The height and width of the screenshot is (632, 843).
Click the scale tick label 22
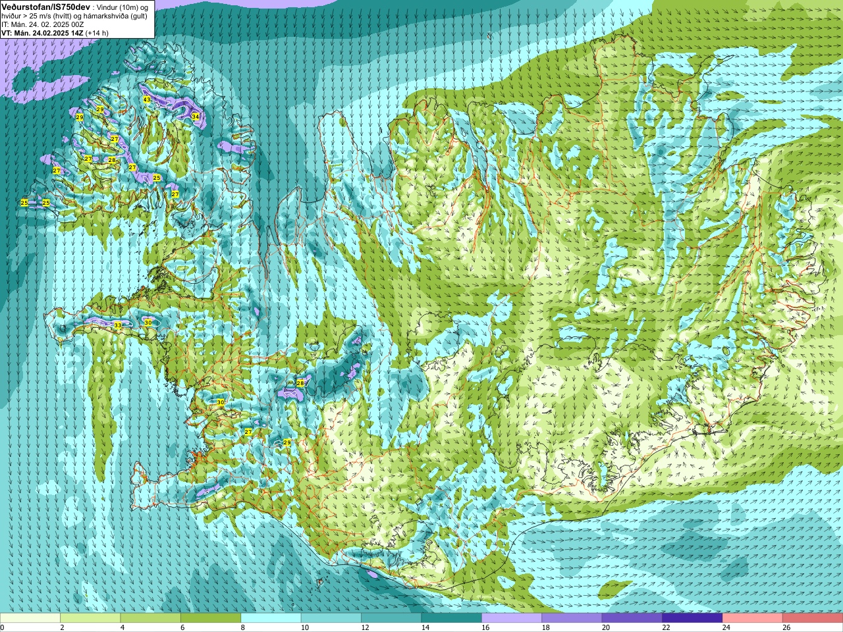(666, 627)
